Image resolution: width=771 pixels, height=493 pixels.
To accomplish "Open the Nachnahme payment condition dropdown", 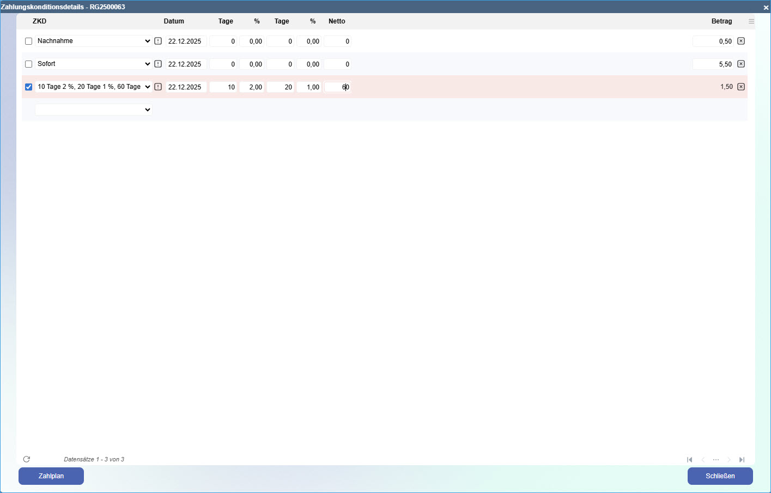I will point(93,41).
